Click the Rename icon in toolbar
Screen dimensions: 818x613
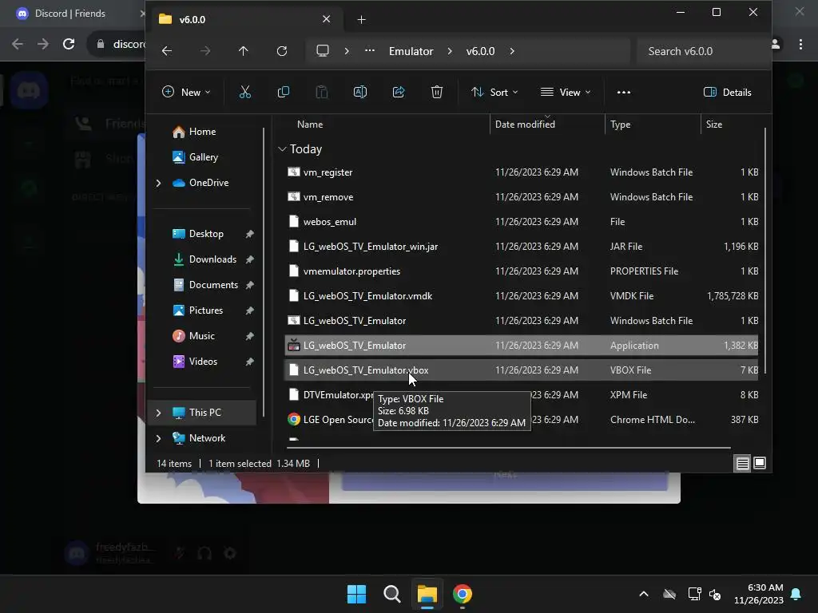pos(360,93)
